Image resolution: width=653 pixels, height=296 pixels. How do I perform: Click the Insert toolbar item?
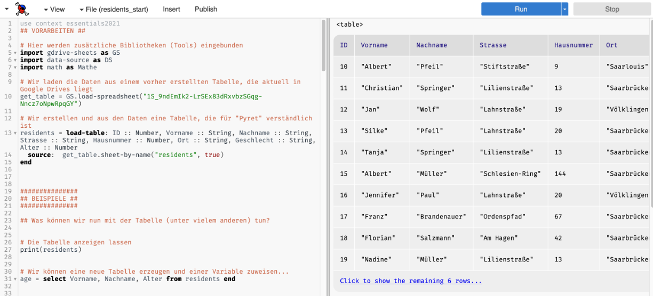point(171,9)
